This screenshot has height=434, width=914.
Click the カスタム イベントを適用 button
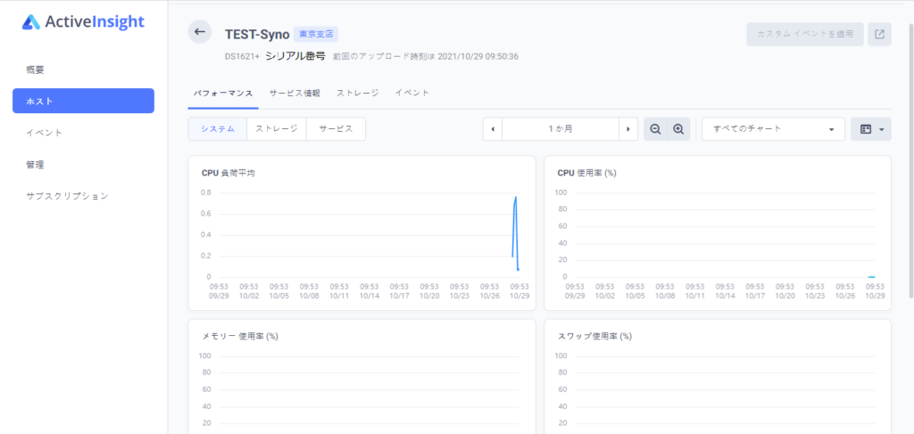pos(804,35)
